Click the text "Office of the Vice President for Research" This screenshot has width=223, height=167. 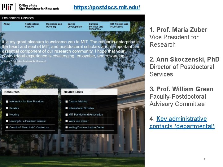click(x=39, y=7)
